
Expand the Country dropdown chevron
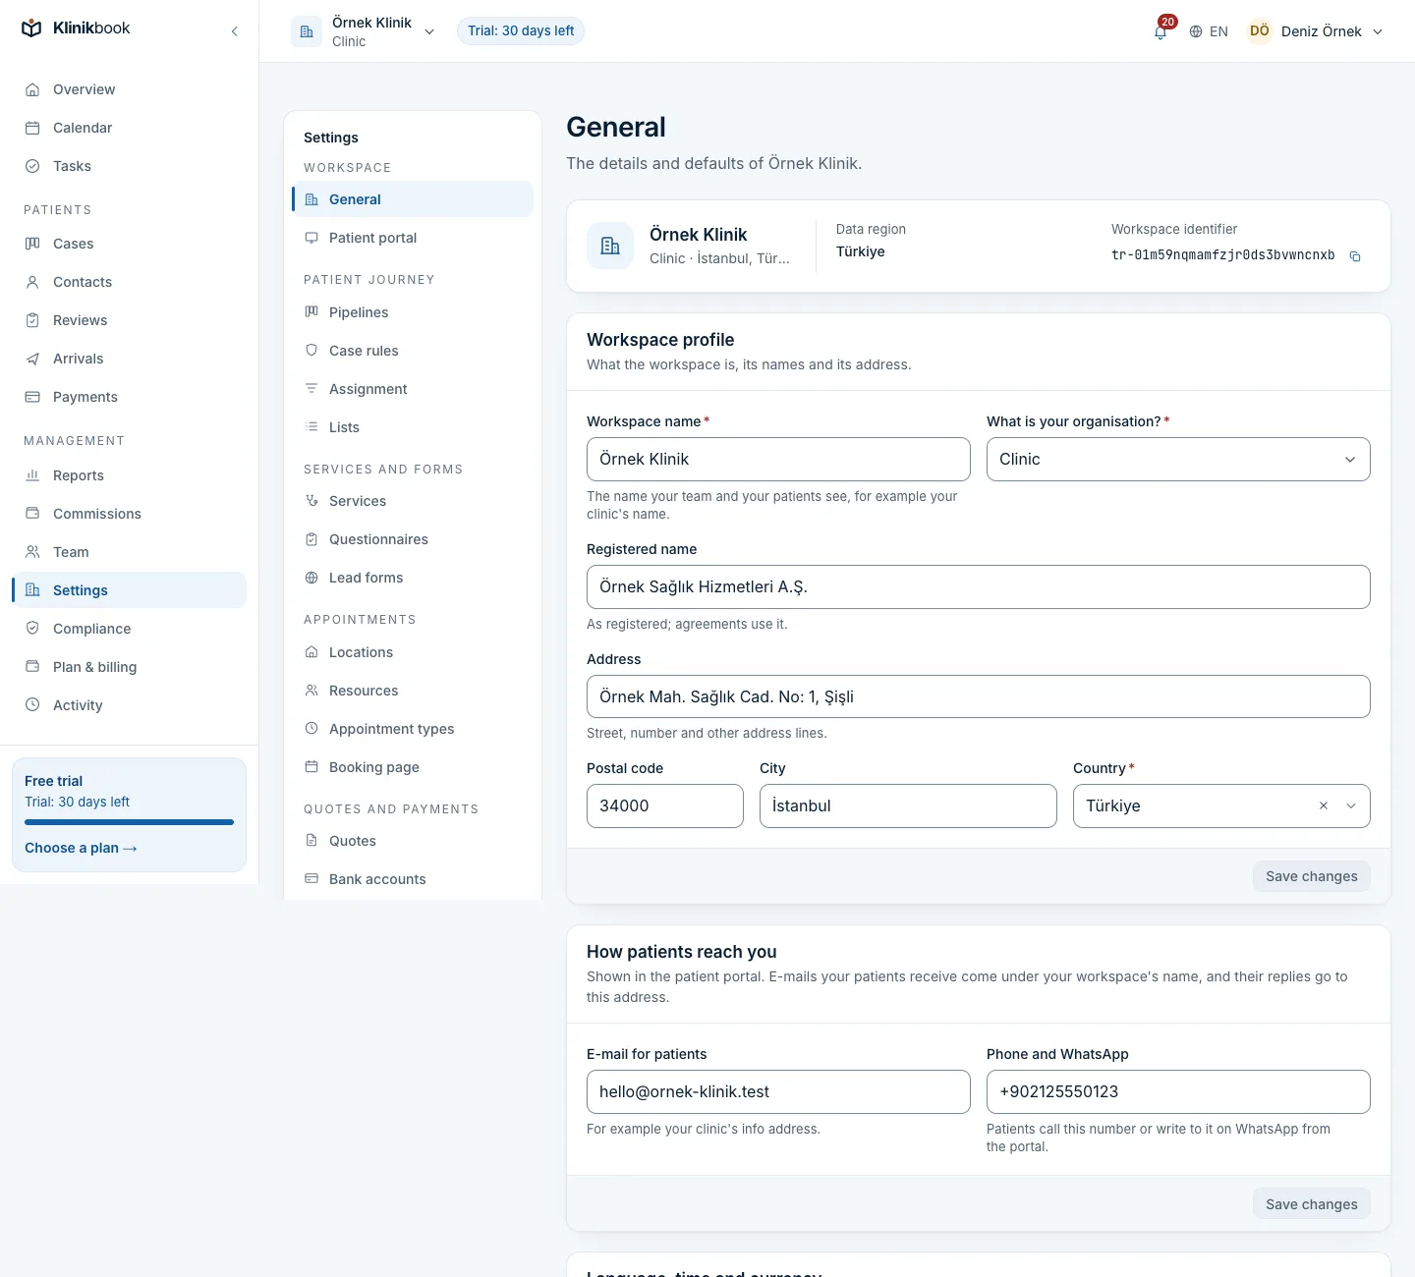pos(1351,805)
